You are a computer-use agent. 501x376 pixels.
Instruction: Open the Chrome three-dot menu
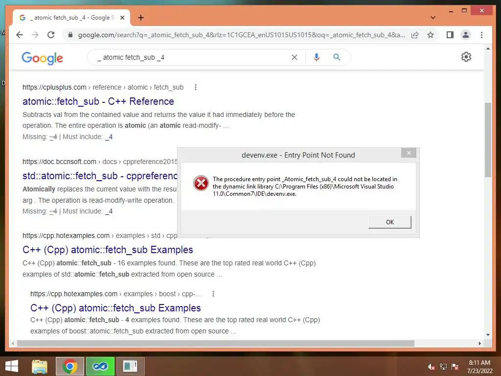(x=481, y=35)
